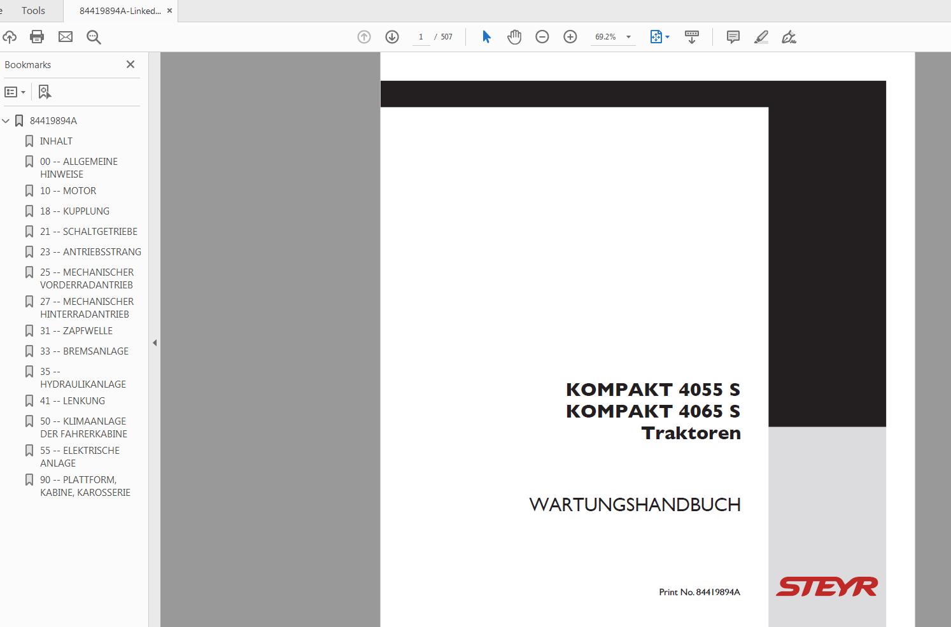Switch to the 84419894A-Linked document tab
Screen dimensions: 951x627
[x=120, y=11]
